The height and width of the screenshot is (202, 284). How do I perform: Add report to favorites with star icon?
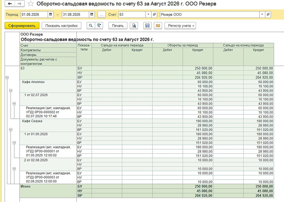coord(31,4)
